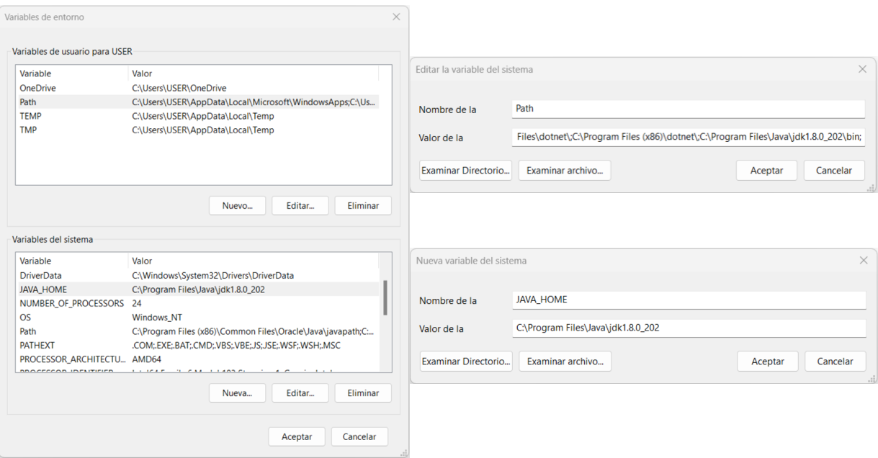Viewport: 878px width, 458px height.
Task: Click the value field in Nueva variable dialog
Action: click(x=689, y=328)
